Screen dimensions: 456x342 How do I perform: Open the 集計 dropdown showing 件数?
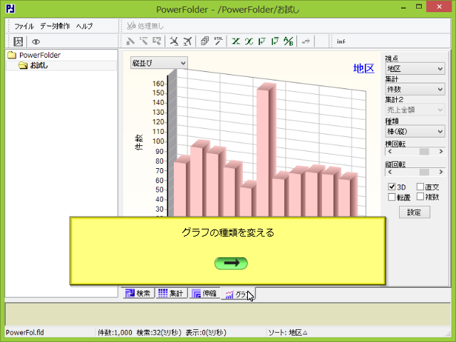(415, 89)
